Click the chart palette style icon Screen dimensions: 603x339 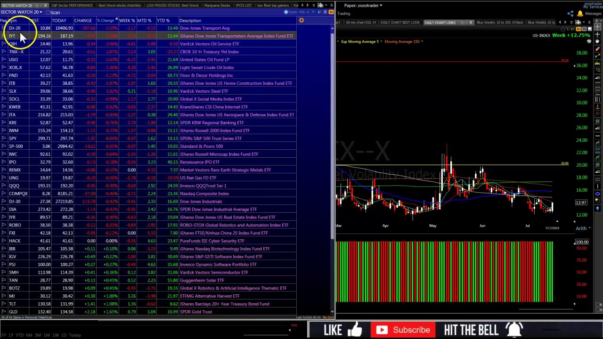point(589,41)
